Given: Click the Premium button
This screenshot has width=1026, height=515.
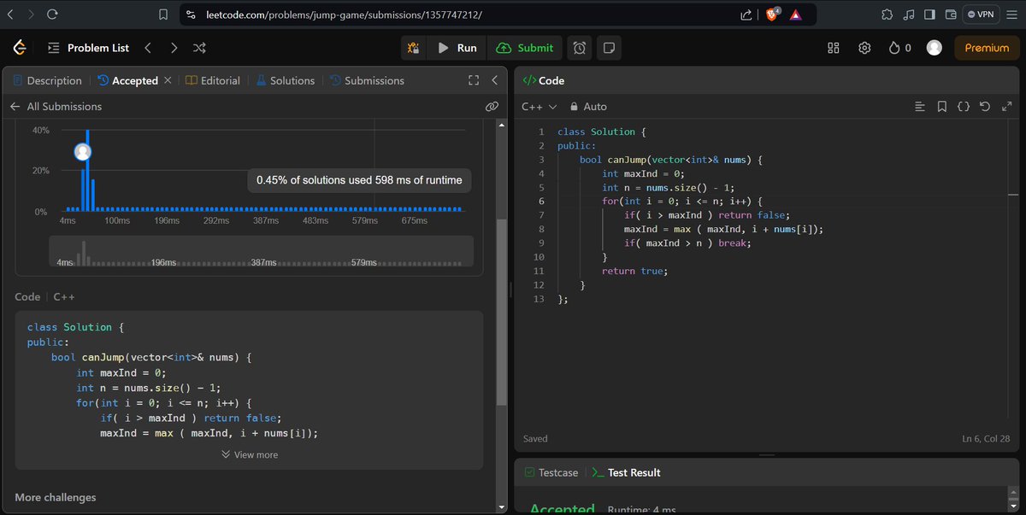Looking at the screenshot, I should (987, 48).
